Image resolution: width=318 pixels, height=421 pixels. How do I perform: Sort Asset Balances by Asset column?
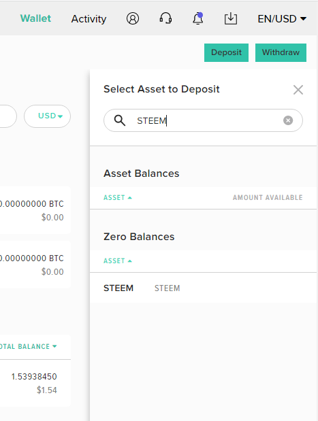tap(118, 198)
